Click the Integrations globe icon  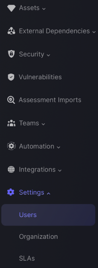click(11, 169)
